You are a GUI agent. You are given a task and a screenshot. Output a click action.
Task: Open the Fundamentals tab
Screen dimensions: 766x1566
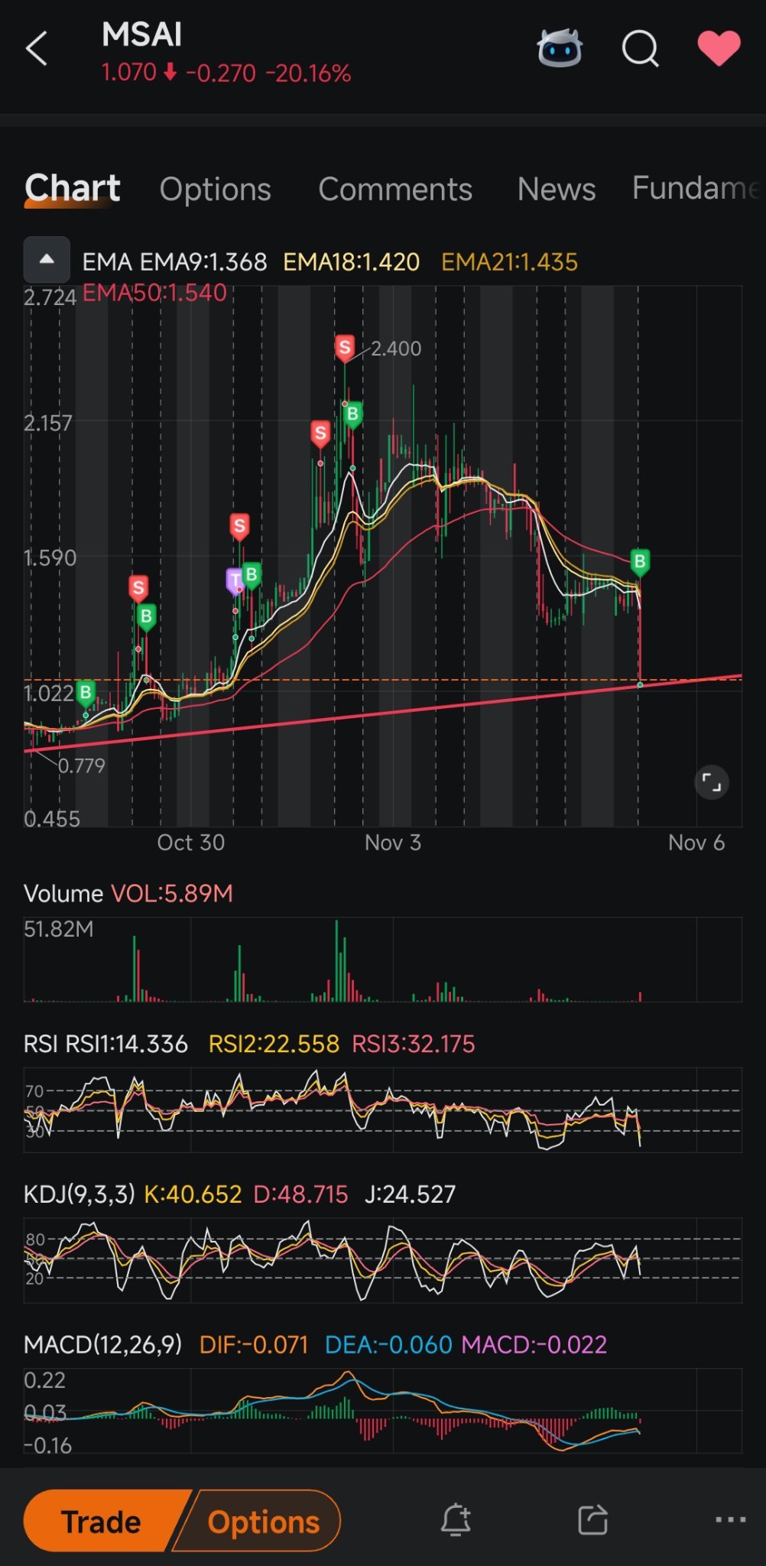(x=697, y=188)
